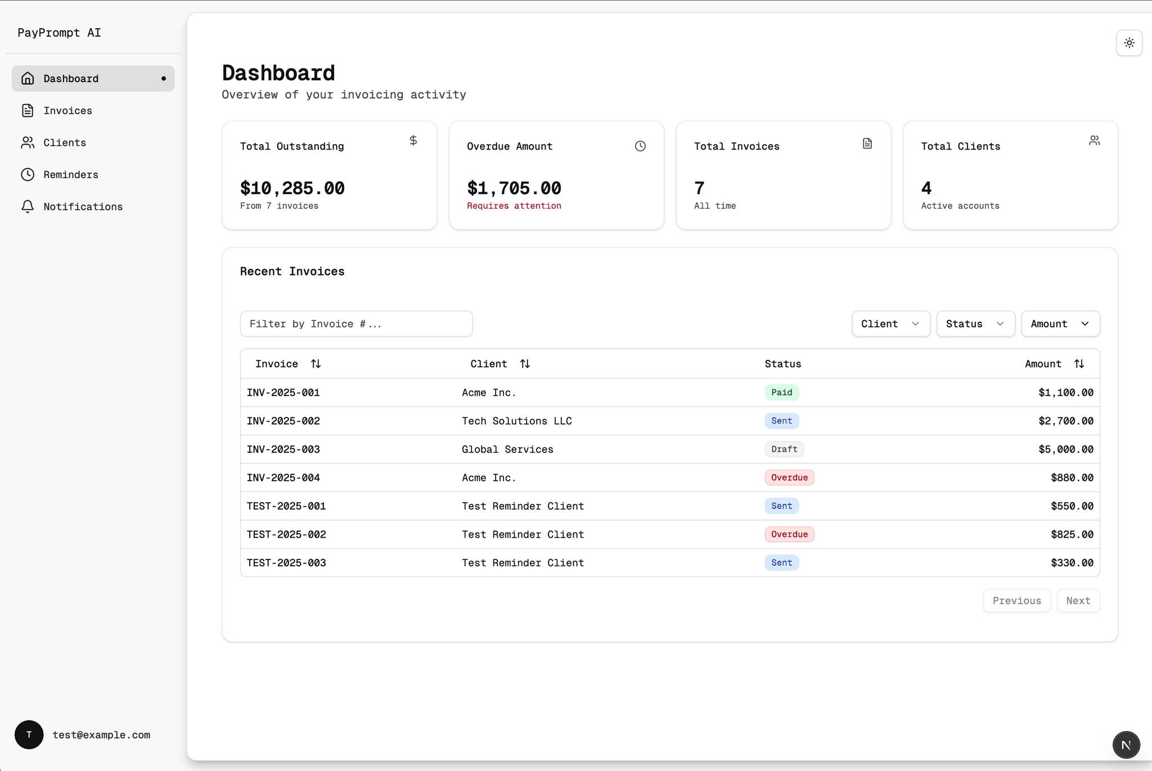The image size is (1152, 771).
Task: Click test@example.com account label
Action: (x=101, y=735)
